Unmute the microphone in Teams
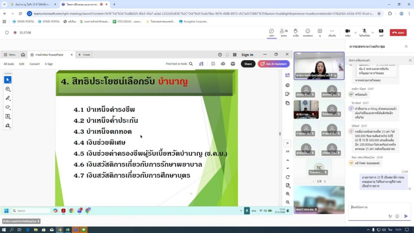The width and height of the screenshot is (414, 233). (364, 32)
